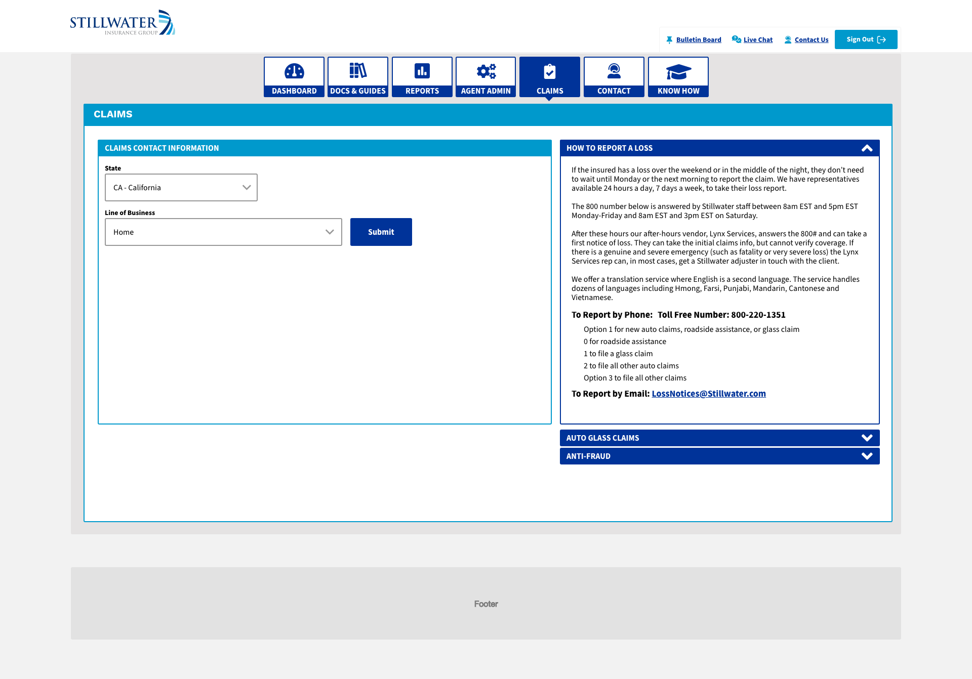The height and width of the screenshot is (679, 972).
Task: Open the AGENT ADMIN tab label
Action: [486, 91]
